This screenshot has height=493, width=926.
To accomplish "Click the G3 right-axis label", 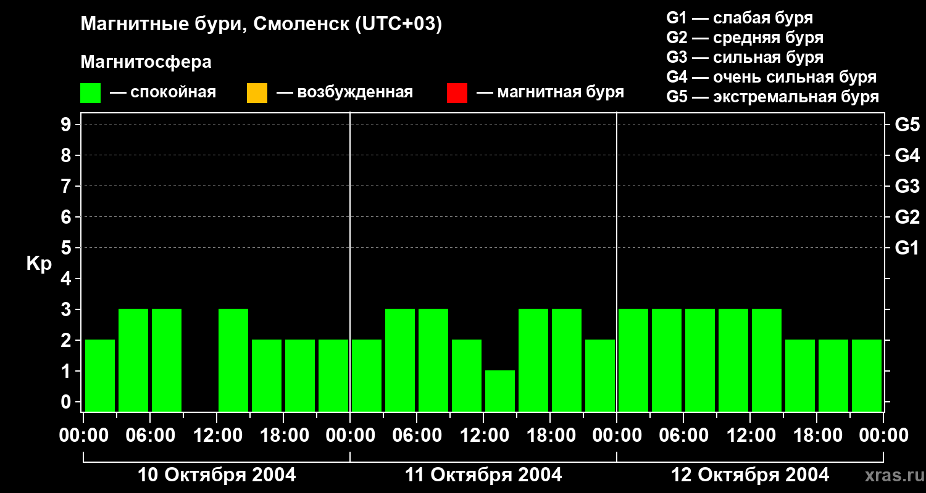I will [x=907, y=187].
